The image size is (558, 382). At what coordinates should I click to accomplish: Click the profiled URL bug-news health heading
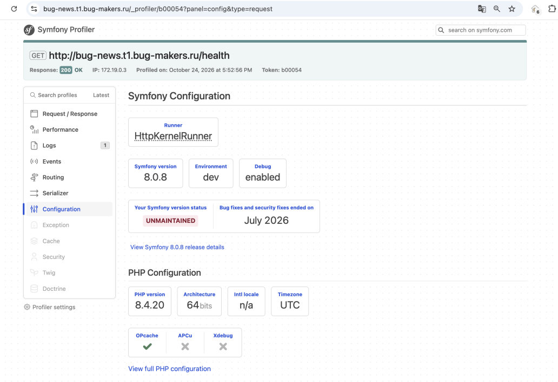pyautogui.click(x=139, y=56)
